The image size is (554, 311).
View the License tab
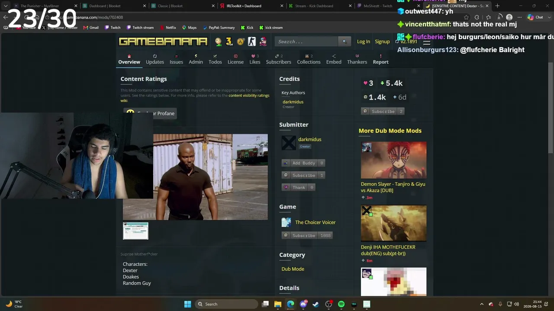[235, 59]
